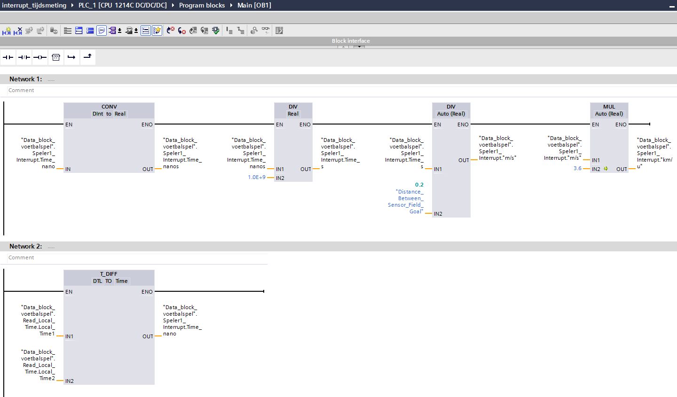Insert a normally open contact
Viewport: 677px width, 397px height.
point(8,57)
